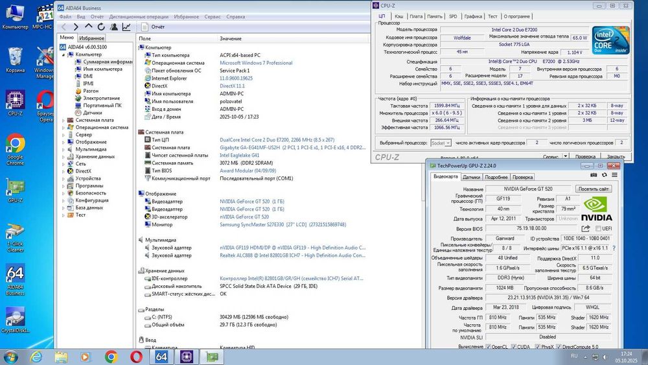Open CPU-Z selected processor Socket dropdown
The image size is (648, 365).
coord(441,143)
